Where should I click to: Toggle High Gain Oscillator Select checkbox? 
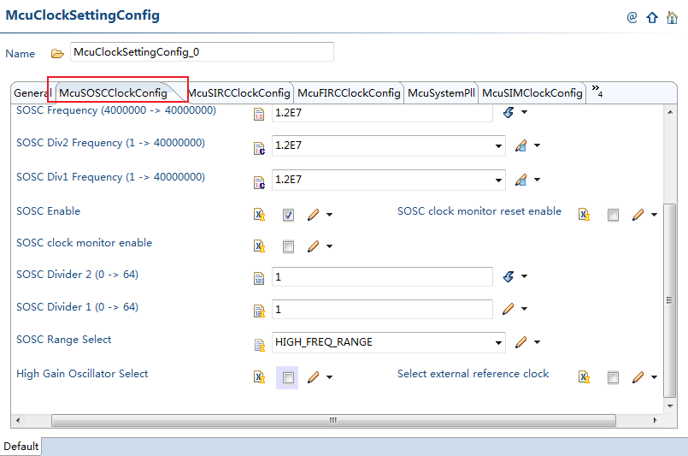tap(288, 378)
